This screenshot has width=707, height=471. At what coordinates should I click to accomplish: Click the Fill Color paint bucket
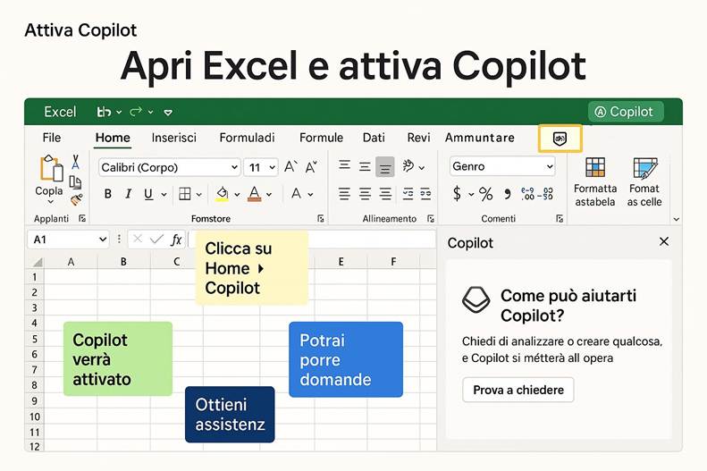pos(222,194)
